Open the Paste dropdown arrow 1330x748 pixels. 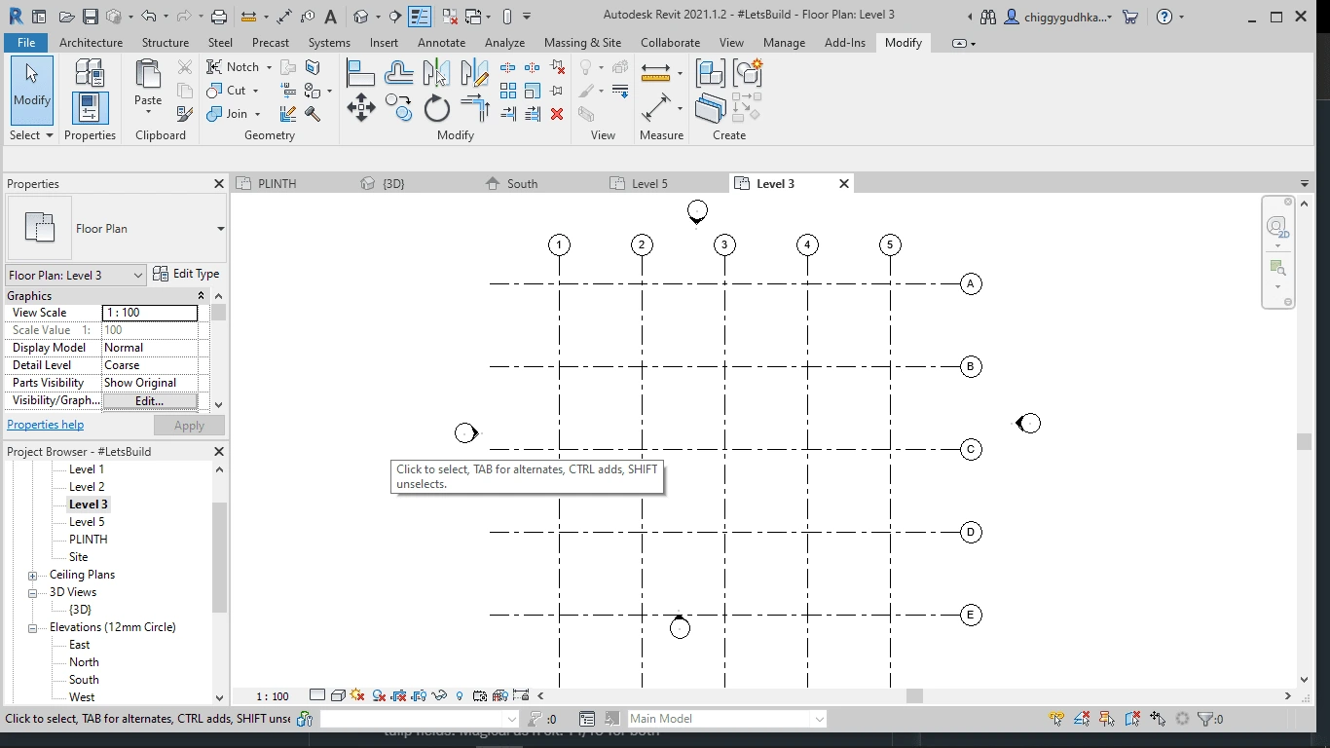coord(148,111)
